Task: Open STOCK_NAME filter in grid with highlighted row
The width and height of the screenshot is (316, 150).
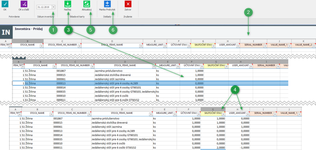Action: [x=54, y=67]
